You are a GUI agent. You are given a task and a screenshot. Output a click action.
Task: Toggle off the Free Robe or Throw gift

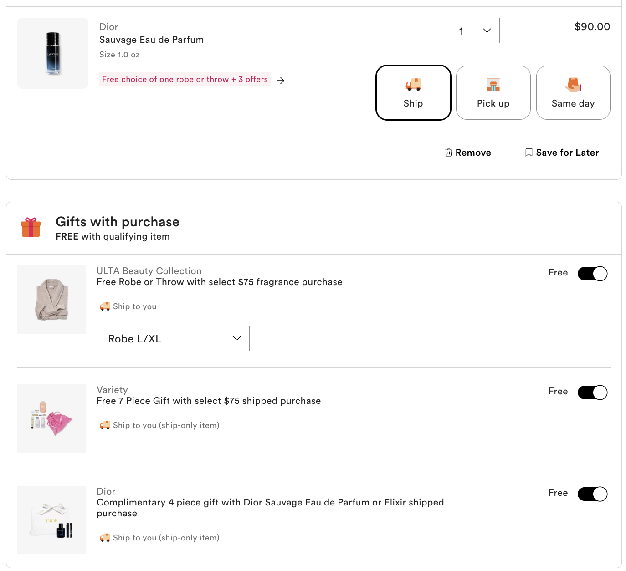(x=592, y=274)
